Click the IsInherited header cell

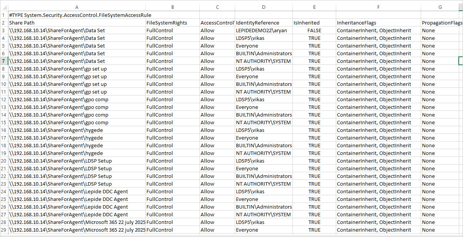point(314,23)
